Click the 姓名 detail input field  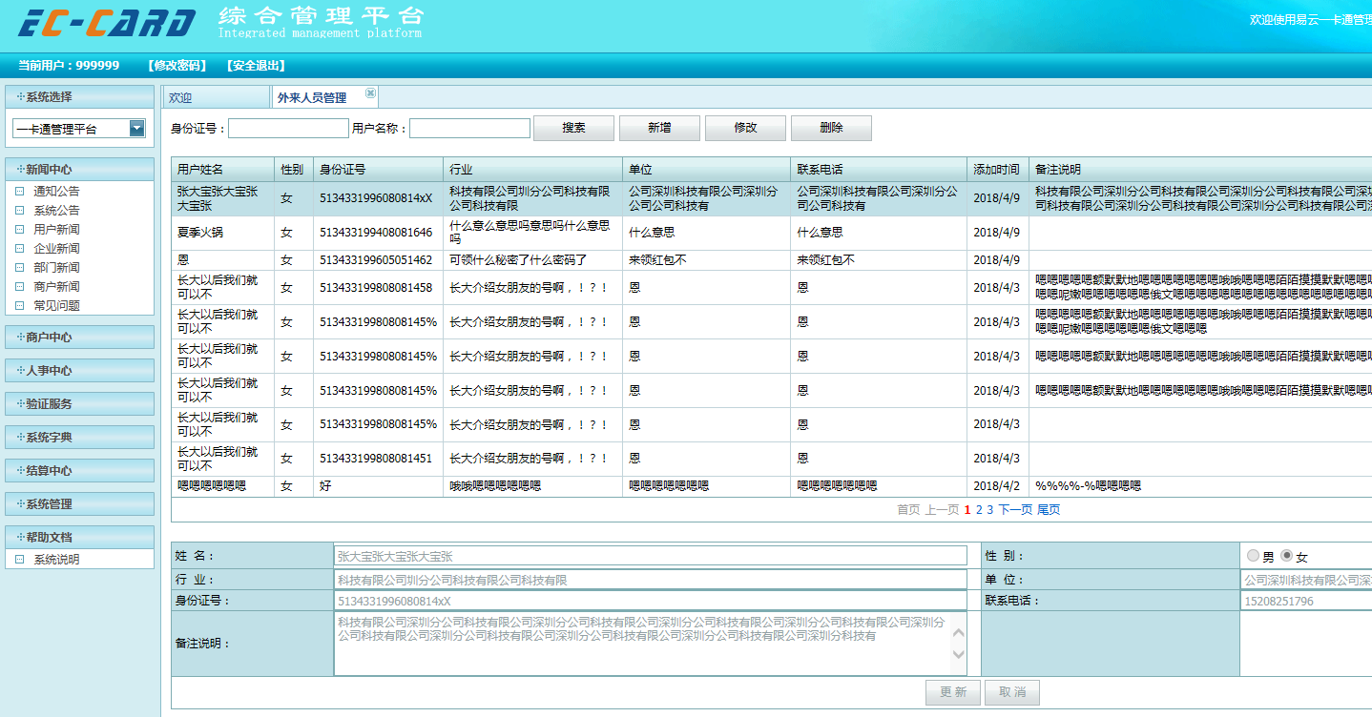pos(650,556)
